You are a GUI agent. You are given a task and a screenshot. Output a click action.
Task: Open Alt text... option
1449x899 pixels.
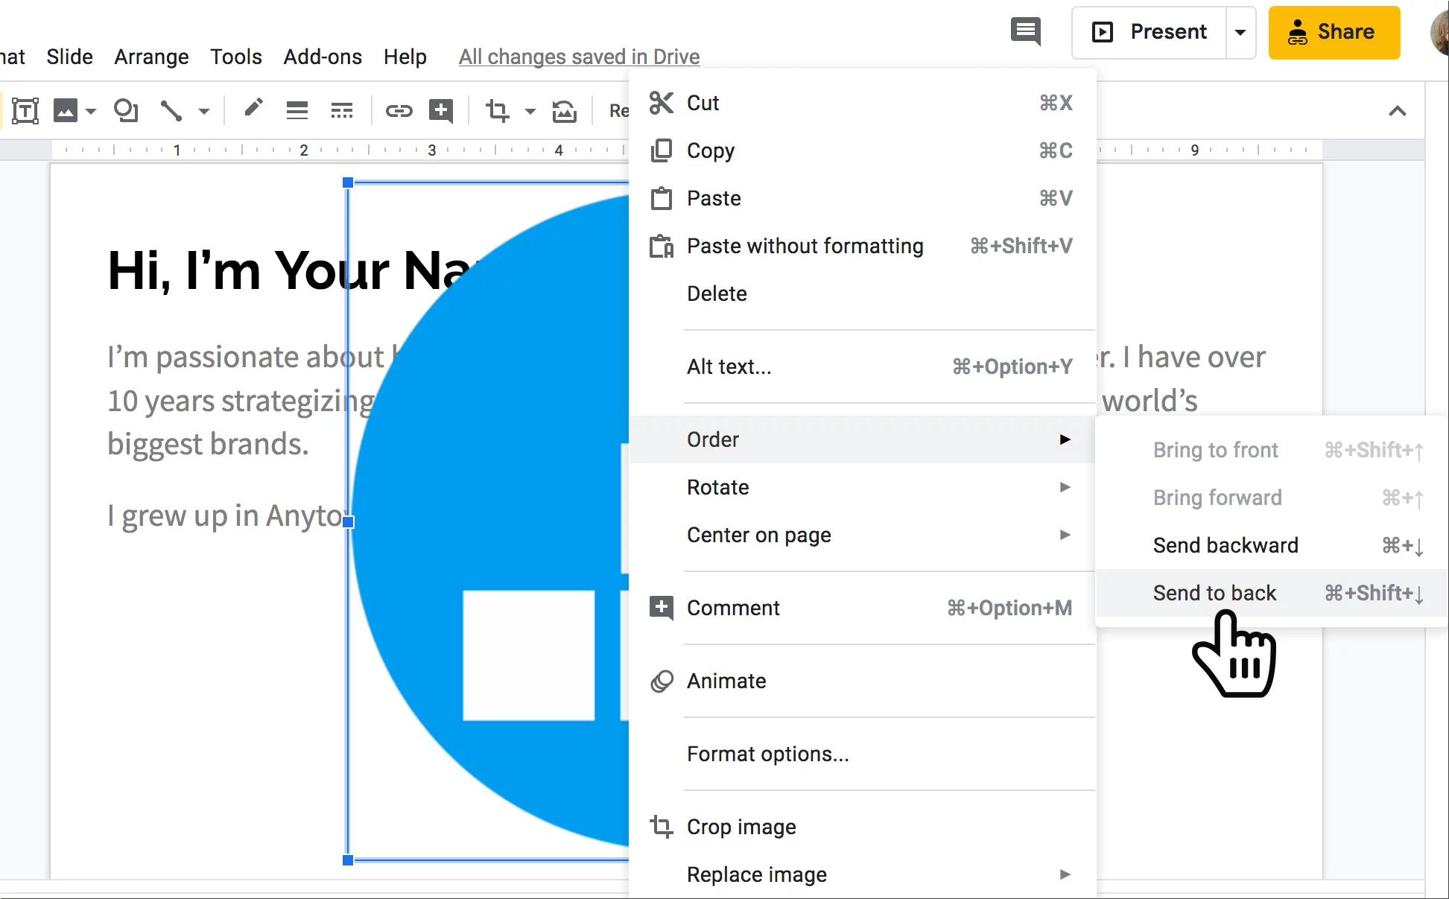(x=862, y=366)
